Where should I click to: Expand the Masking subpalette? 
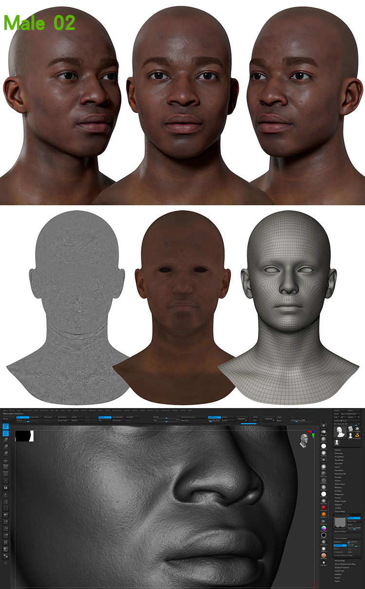338,487
